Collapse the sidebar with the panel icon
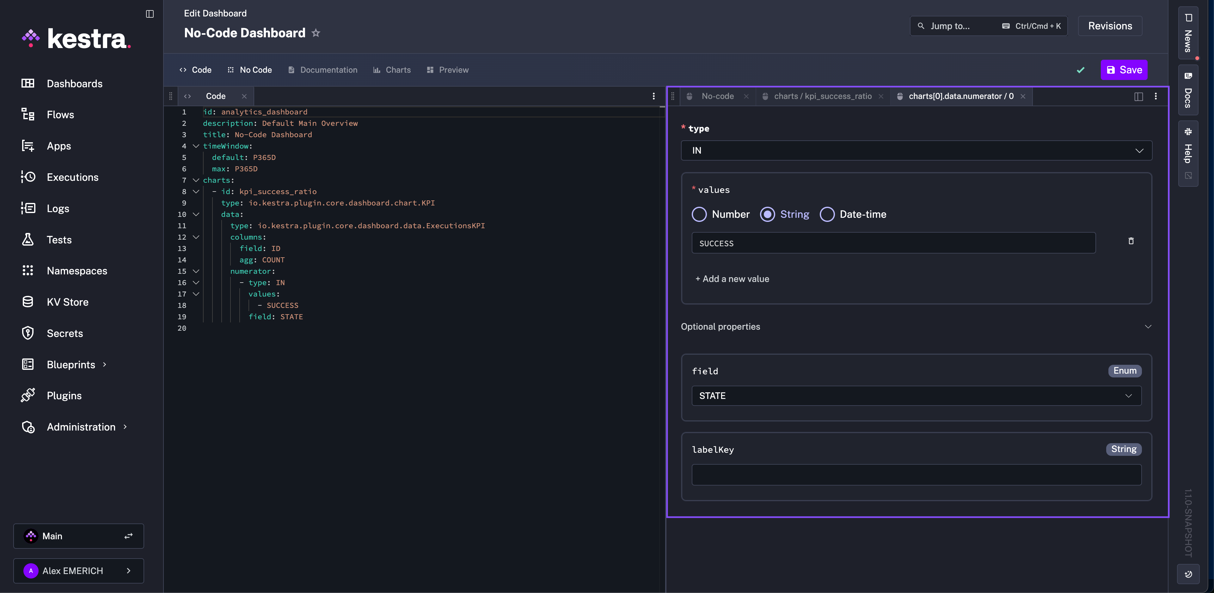 (x=150, y=14)
